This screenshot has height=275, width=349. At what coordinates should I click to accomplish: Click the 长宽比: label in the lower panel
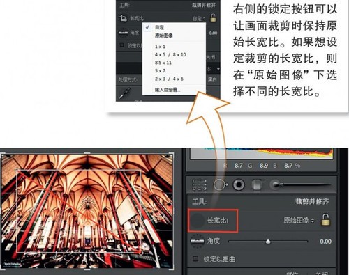(218, 220)
